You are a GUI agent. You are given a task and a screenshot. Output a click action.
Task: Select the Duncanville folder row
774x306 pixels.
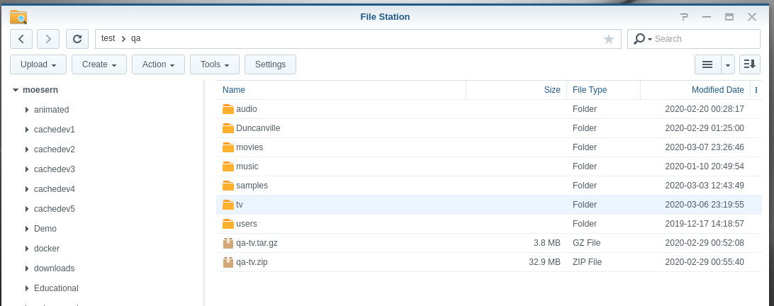point(258,128)
